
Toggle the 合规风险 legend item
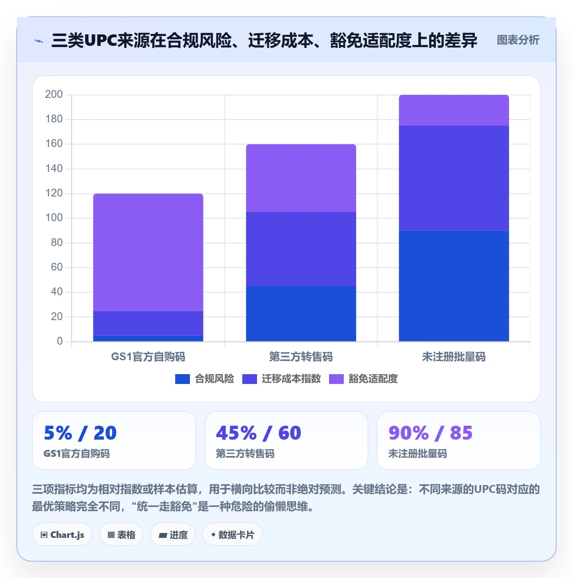[x=204, y=379]
